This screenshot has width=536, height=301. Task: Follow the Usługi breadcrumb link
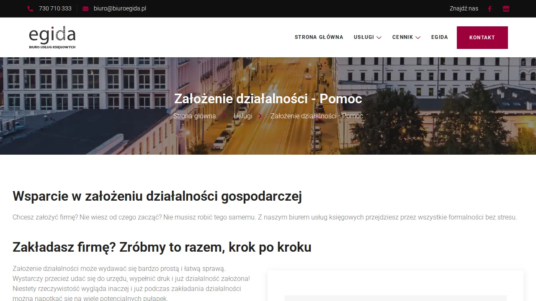point(243,116)
